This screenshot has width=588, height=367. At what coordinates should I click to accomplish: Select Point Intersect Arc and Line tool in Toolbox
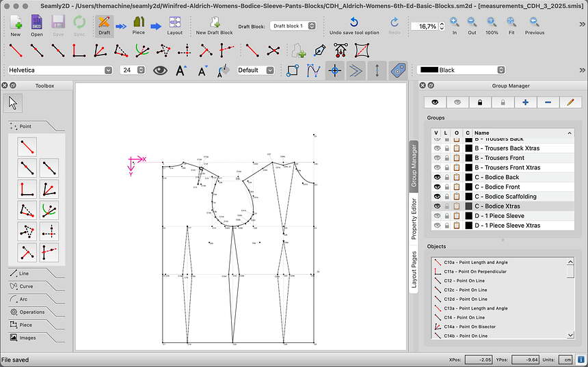pyautogui.click(x=49, y=210)
